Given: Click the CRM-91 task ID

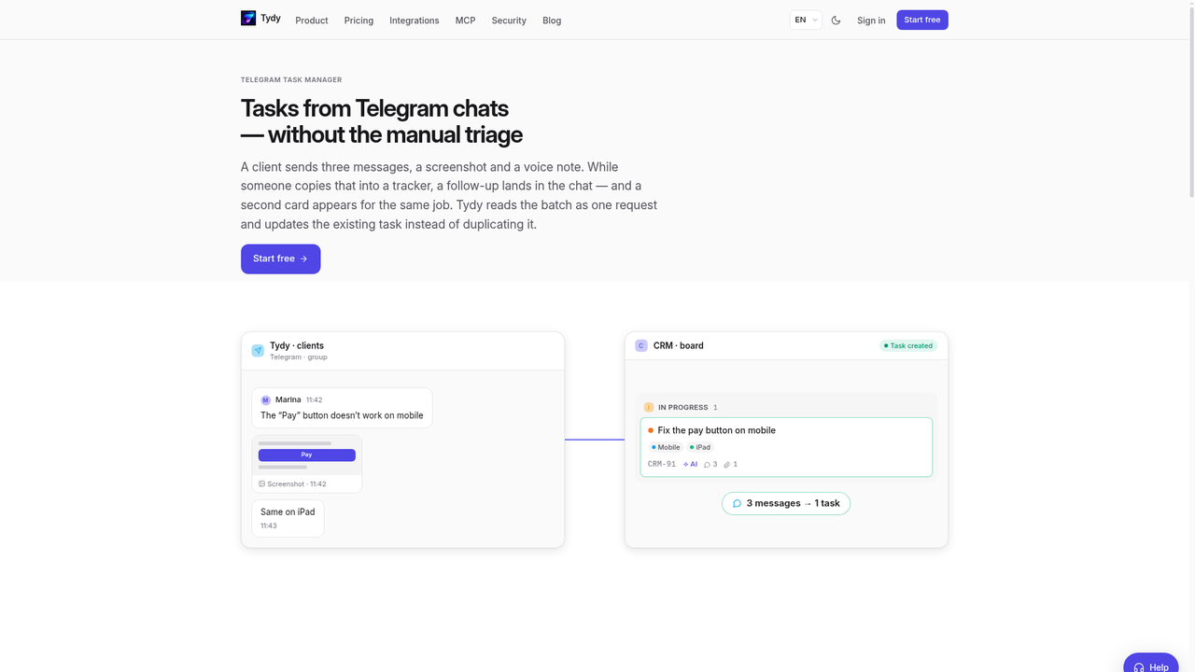Looking at the screenshot, I should click(x=662, y=464).
